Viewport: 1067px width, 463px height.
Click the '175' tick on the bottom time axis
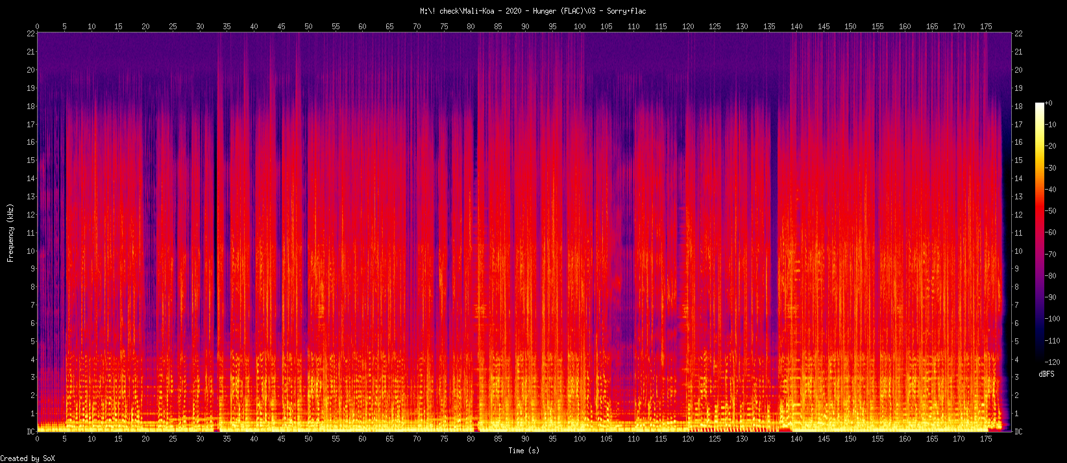[x=986, y=439]
